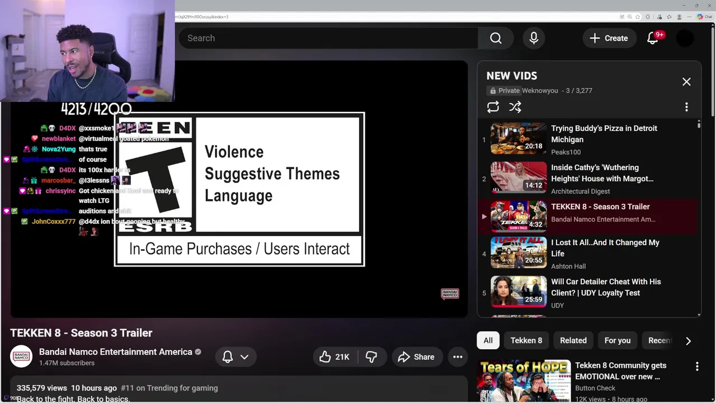This screenshot has height=403, width=716.
Task: Play Trying Buddy's Pizza in Detroit video
Action: (604, 134)
